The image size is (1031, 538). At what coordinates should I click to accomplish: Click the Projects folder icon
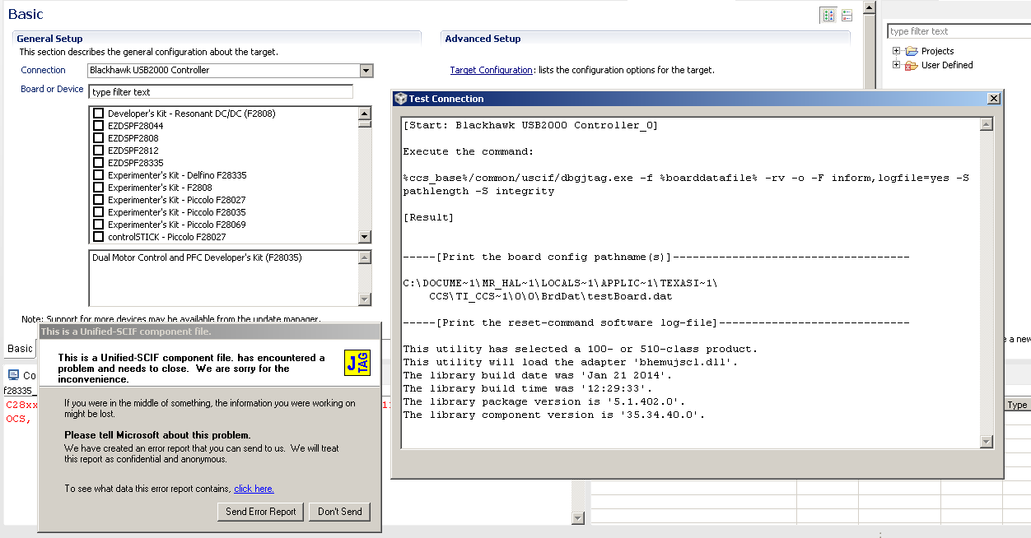pos(911,51)
